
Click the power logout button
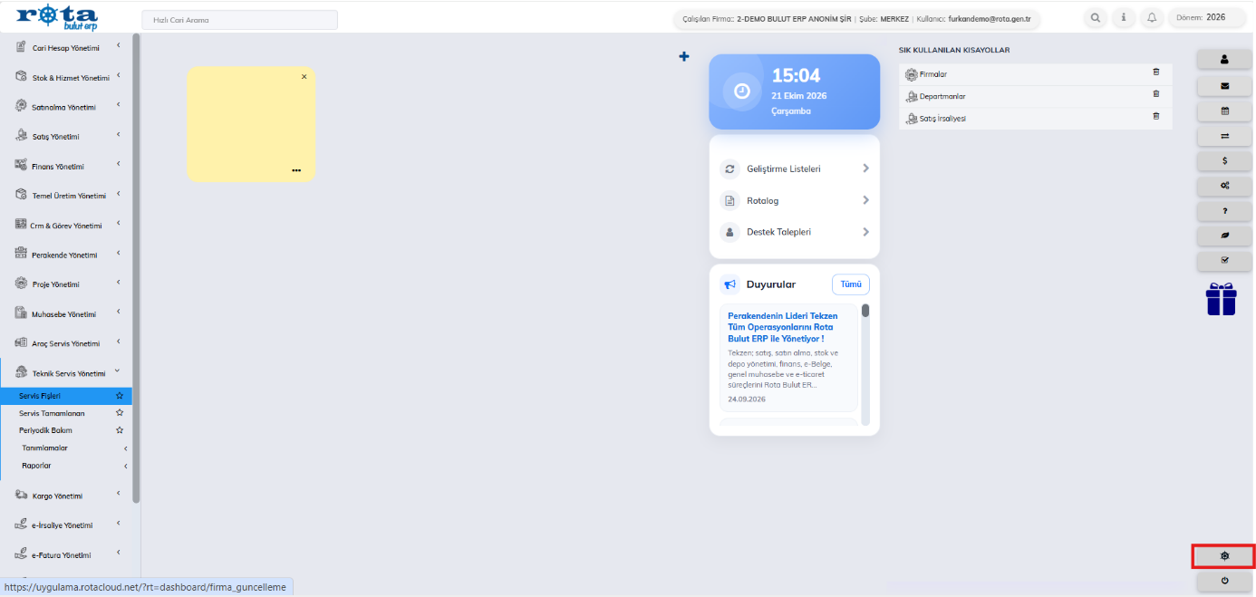click(1224, 581)
